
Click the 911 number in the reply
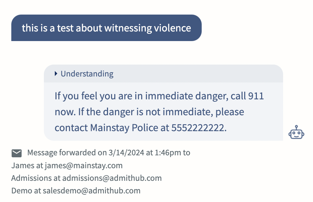point(256,96)
